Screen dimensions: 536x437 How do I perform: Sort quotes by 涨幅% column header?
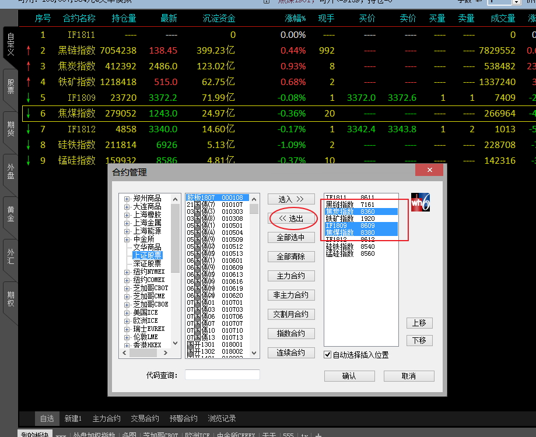pos(295,19)
